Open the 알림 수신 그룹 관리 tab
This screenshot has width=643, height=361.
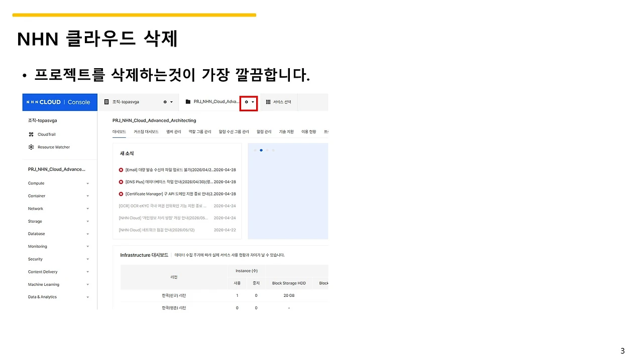pyautogui.click(x=234, y=132)
